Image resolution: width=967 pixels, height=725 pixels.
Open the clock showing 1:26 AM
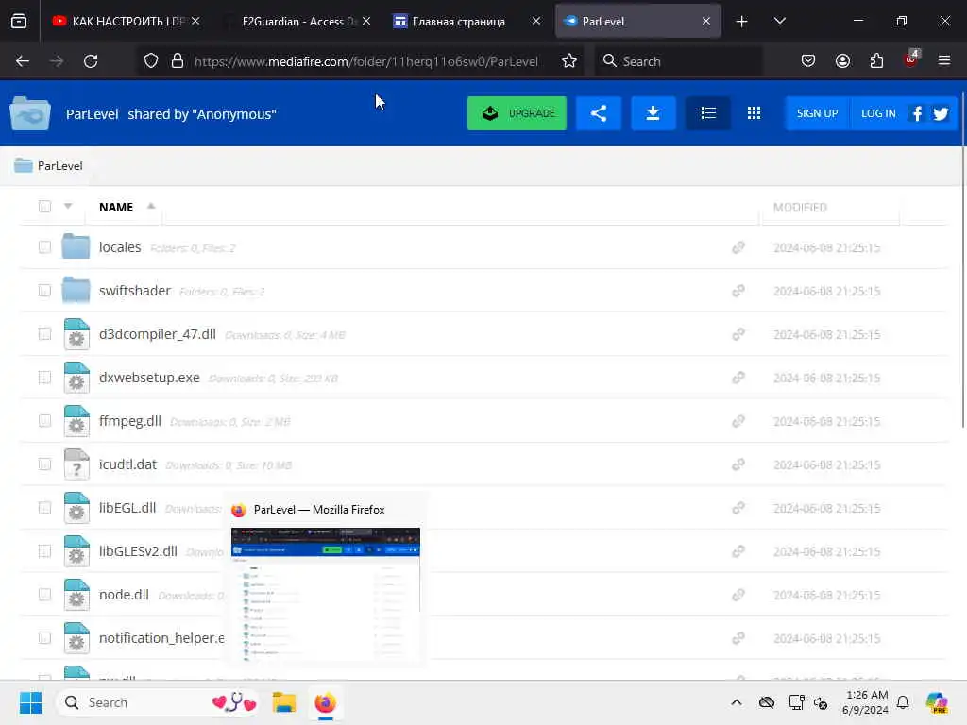(x=865, y=702)
